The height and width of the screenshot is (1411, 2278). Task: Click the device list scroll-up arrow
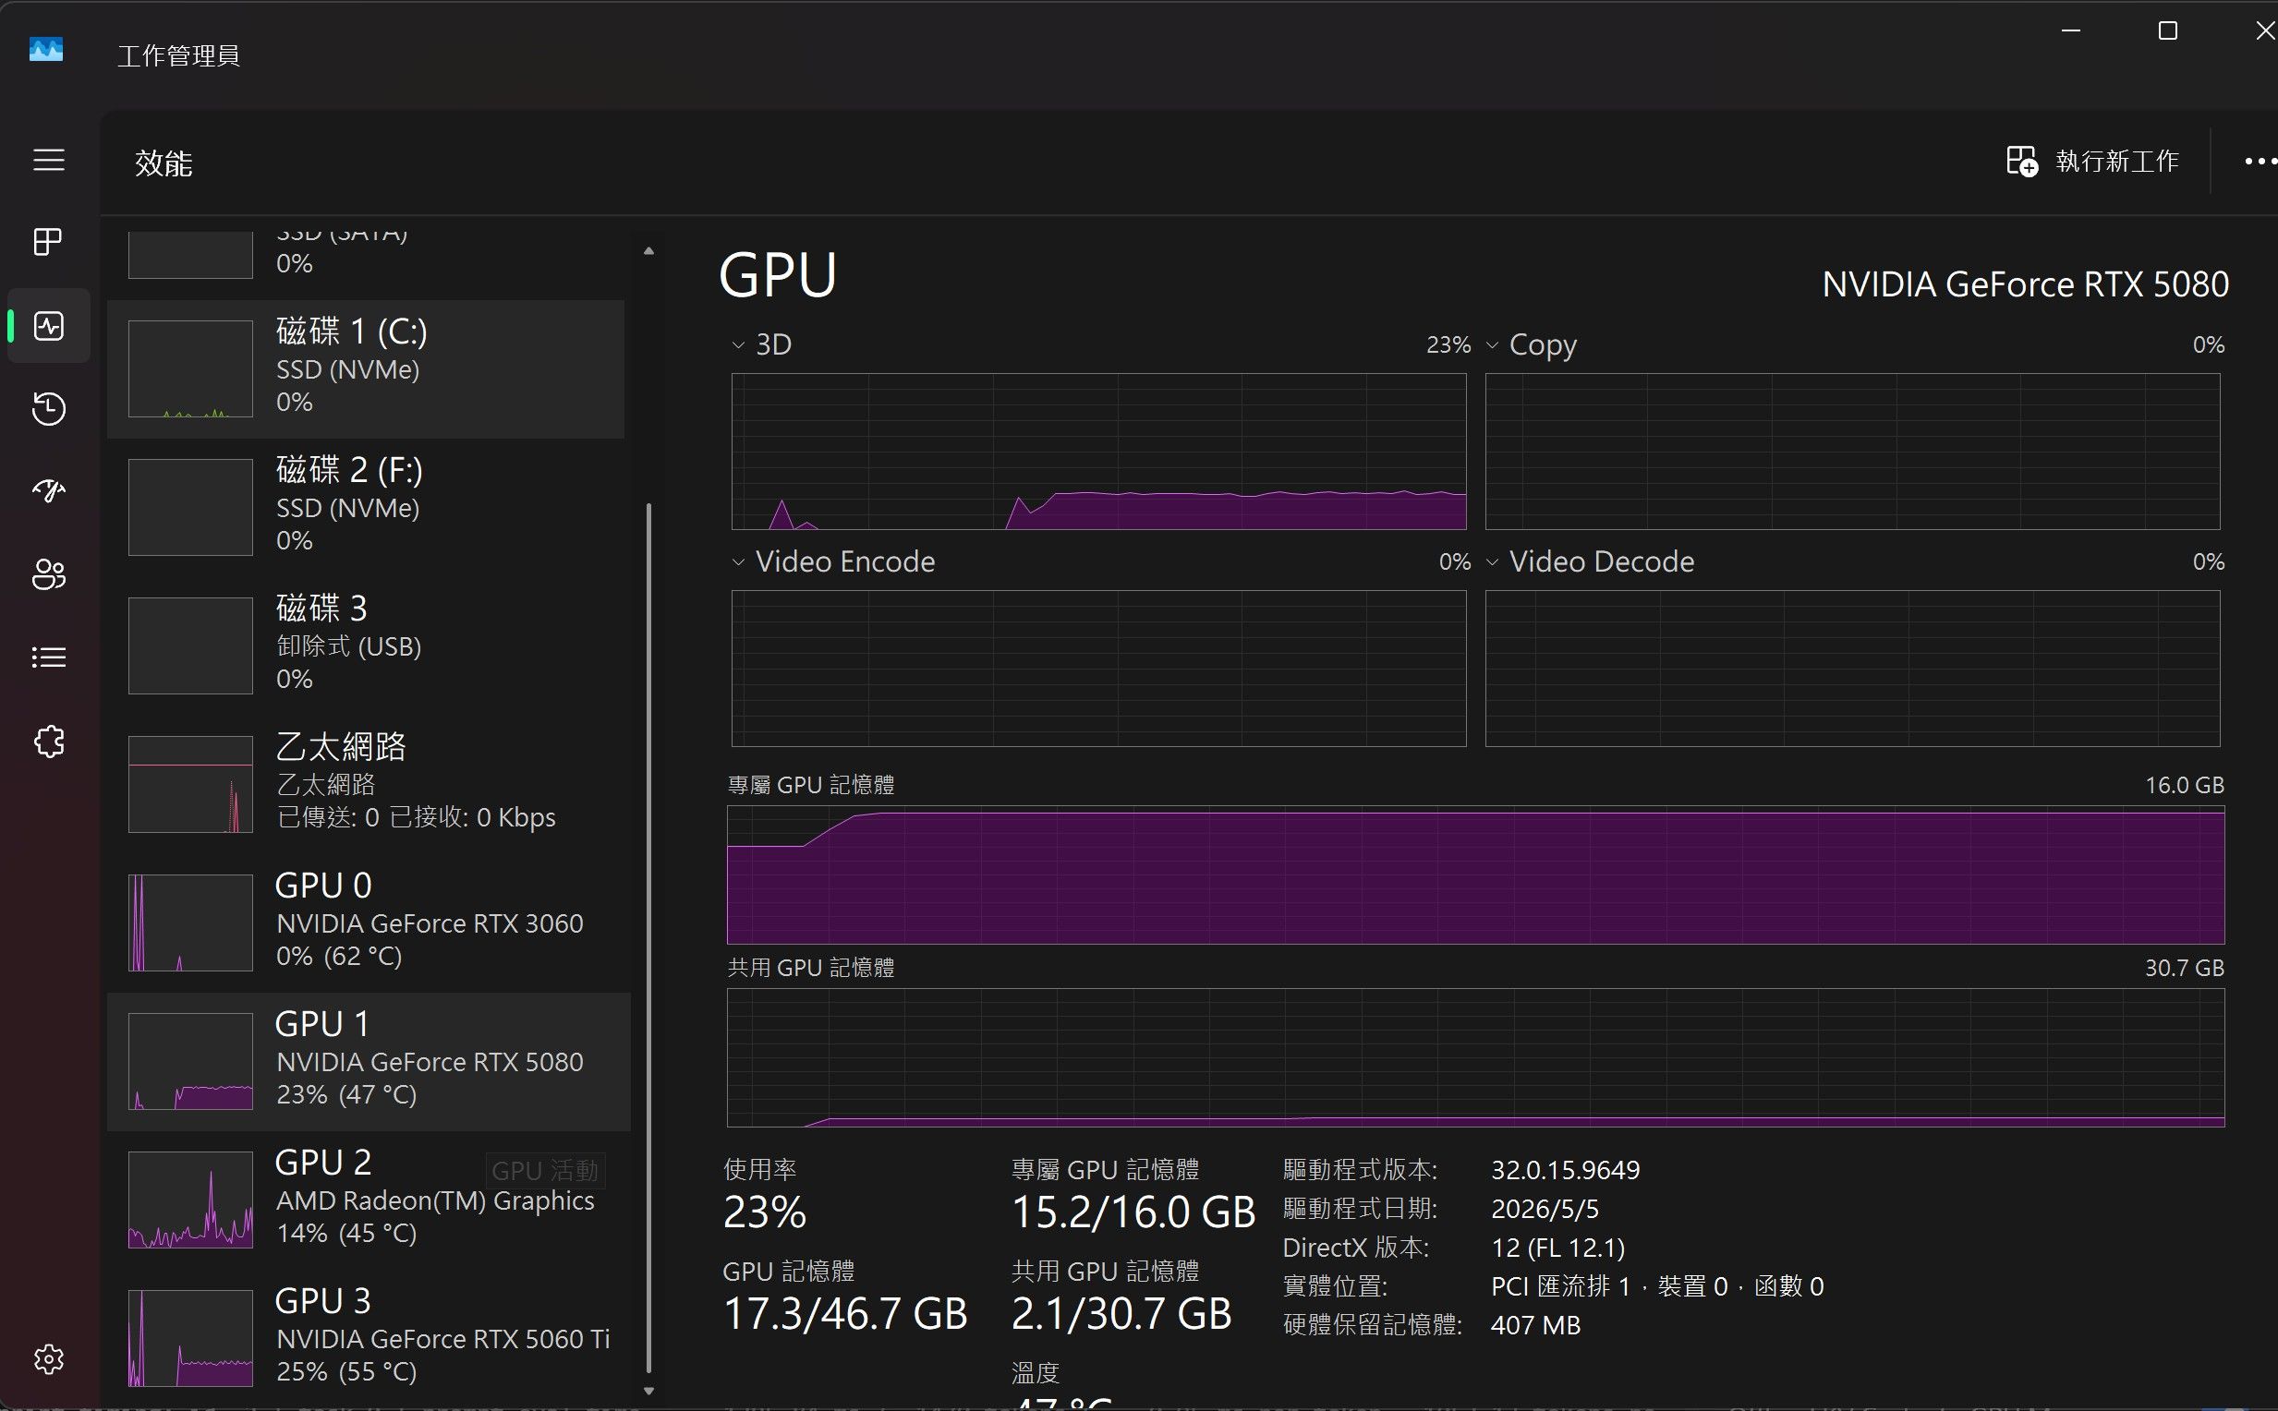648,251
